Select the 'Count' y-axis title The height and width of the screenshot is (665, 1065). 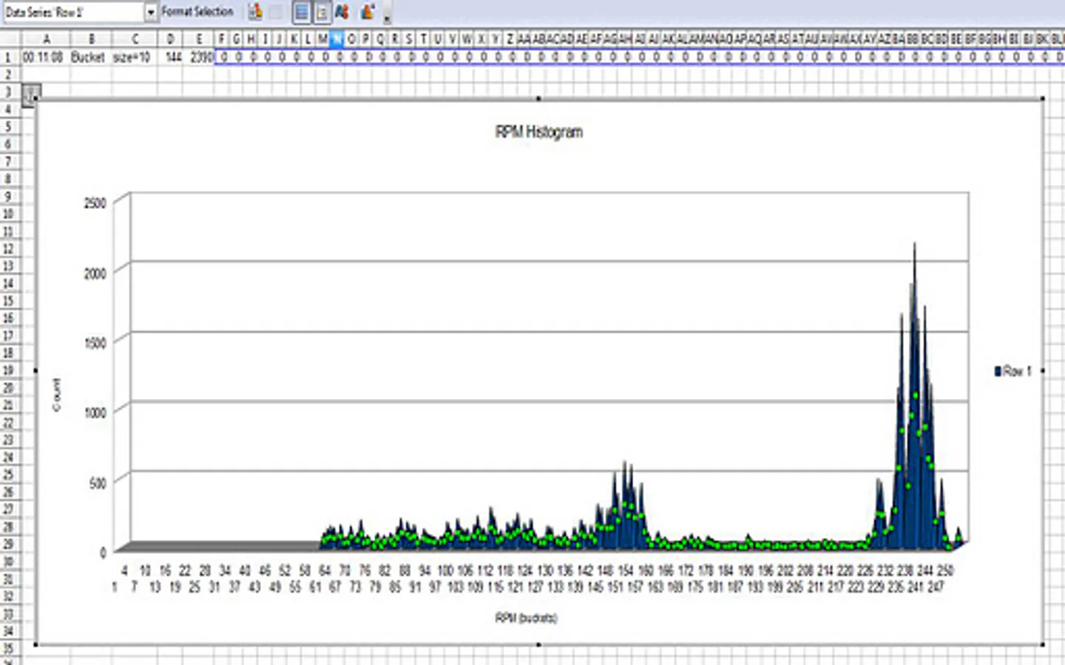click(x=57, y=394)
